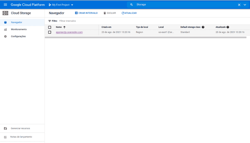Click the Filtro filter icon
This screenshot has height=143, width=250.
(x=50, y=21)
